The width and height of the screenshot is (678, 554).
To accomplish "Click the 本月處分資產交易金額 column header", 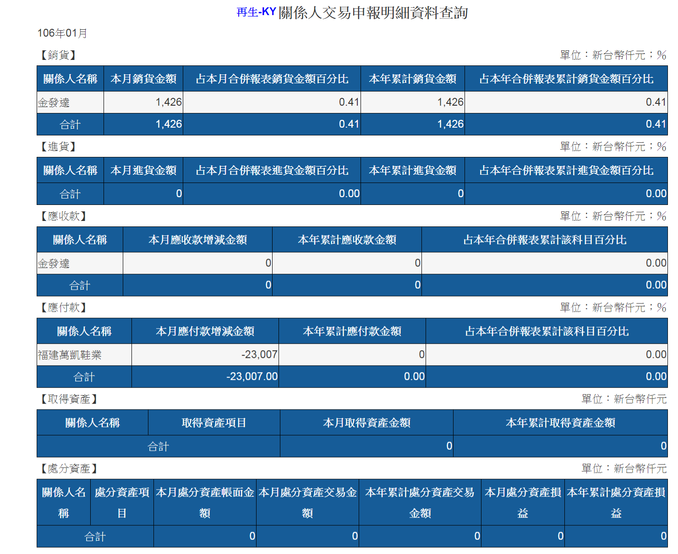I will pos(307,503).
